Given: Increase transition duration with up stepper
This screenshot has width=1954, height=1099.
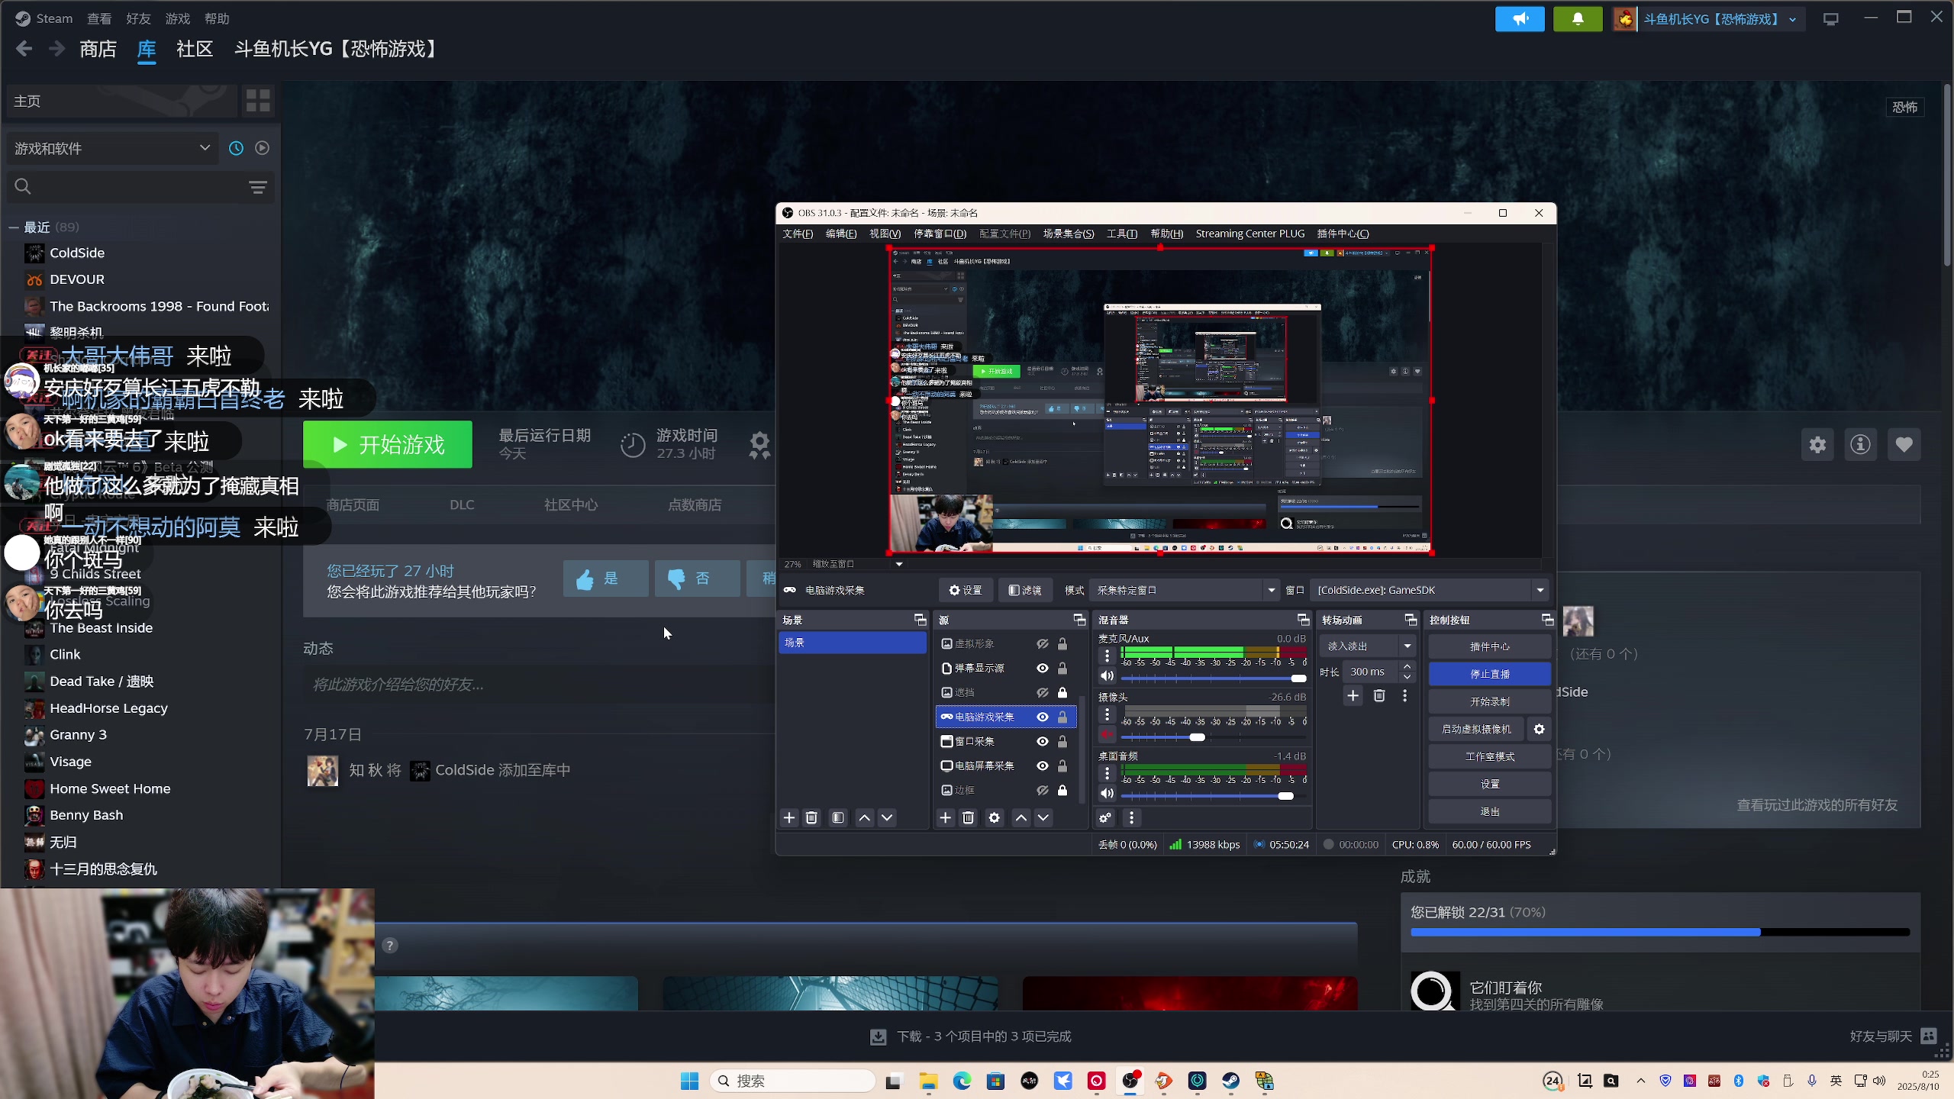Looking at the screenshot, I should tap(1407, 667).
